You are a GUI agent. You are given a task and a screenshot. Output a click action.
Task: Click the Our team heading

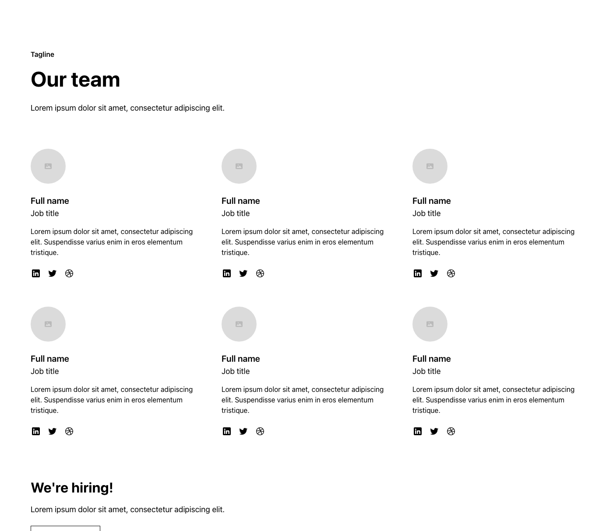75,80
